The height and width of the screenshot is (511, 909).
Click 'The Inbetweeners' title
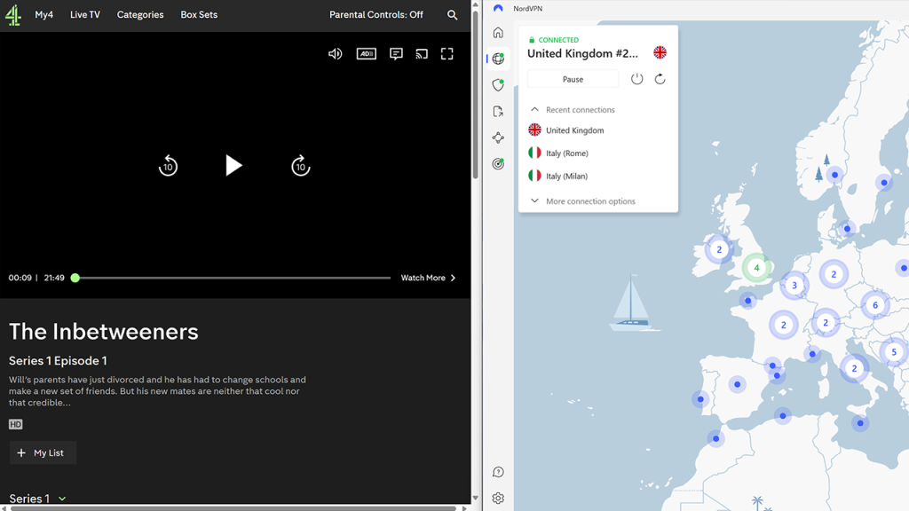[104, 332]
